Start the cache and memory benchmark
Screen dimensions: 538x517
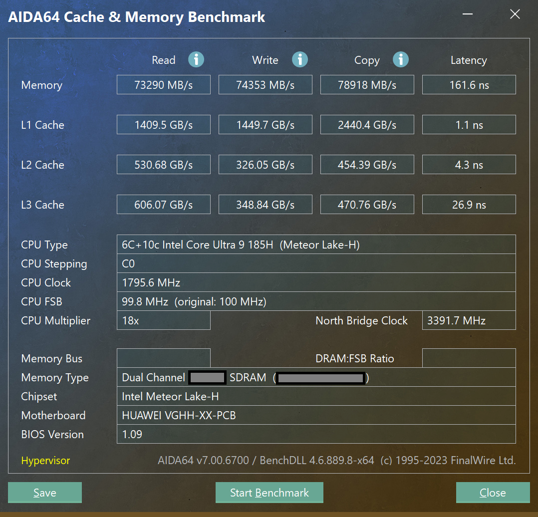269,493
